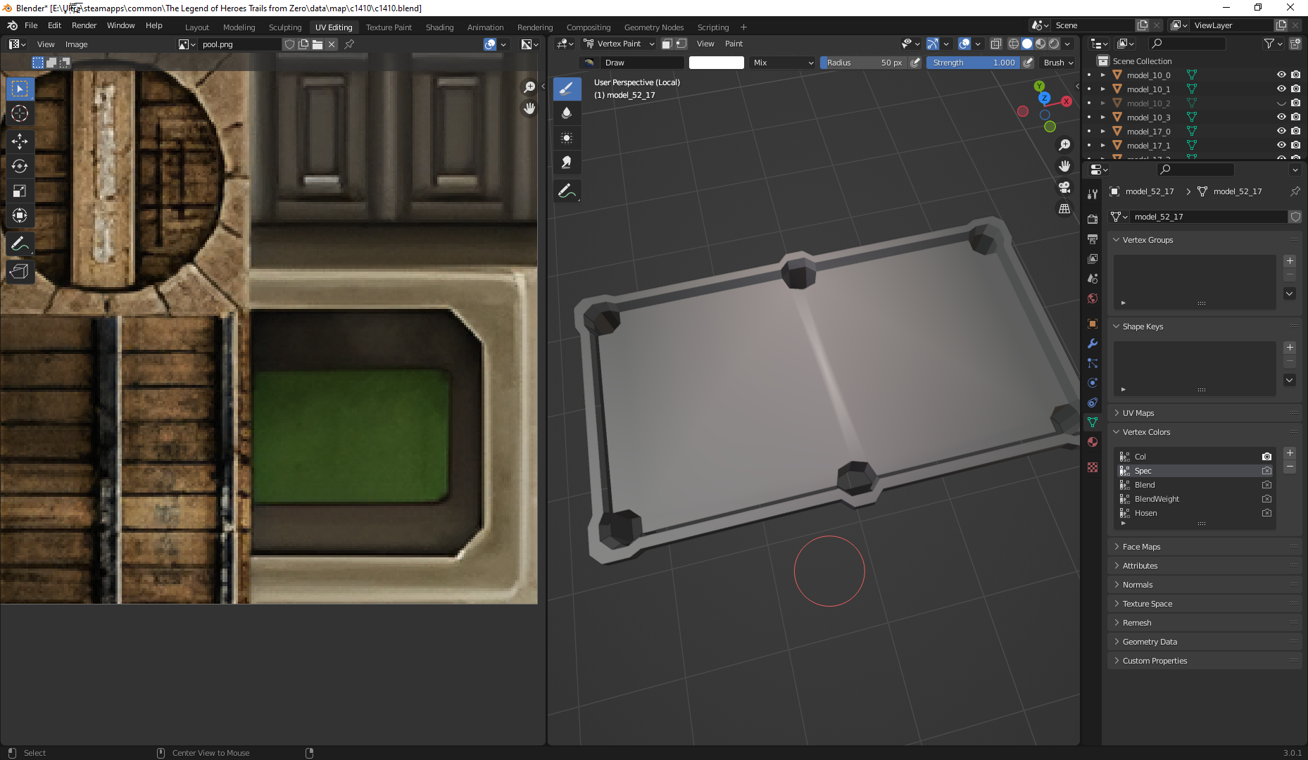This screenshot has height=760, width=1308.
Task: Expand the Face Maps panel
Action: (1204, 547)
